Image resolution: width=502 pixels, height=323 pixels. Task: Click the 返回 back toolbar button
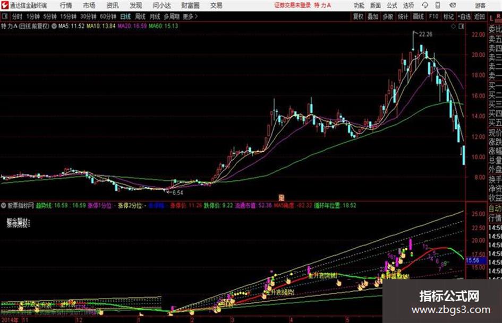[x=479, y=16]
